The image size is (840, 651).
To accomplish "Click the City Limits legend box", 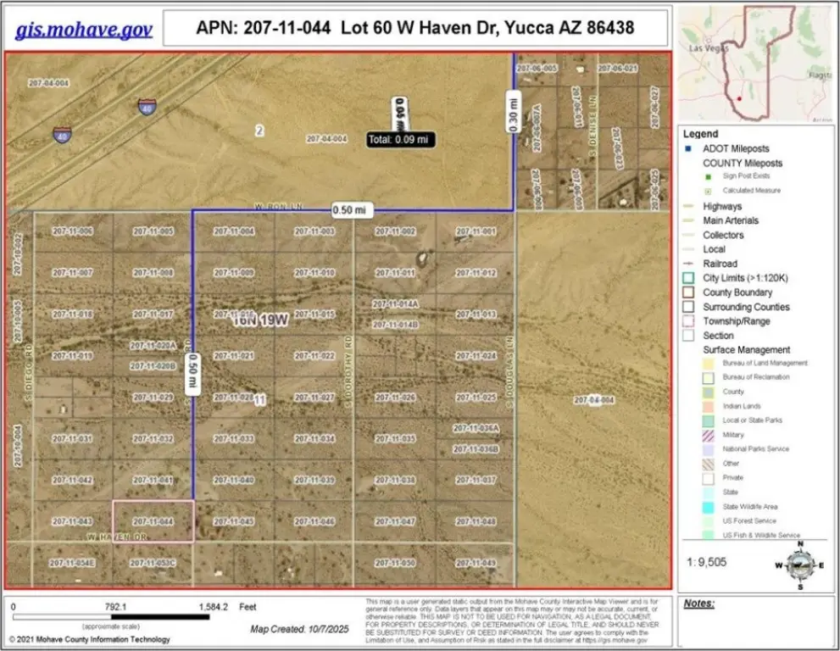I will tap(692, 278).
